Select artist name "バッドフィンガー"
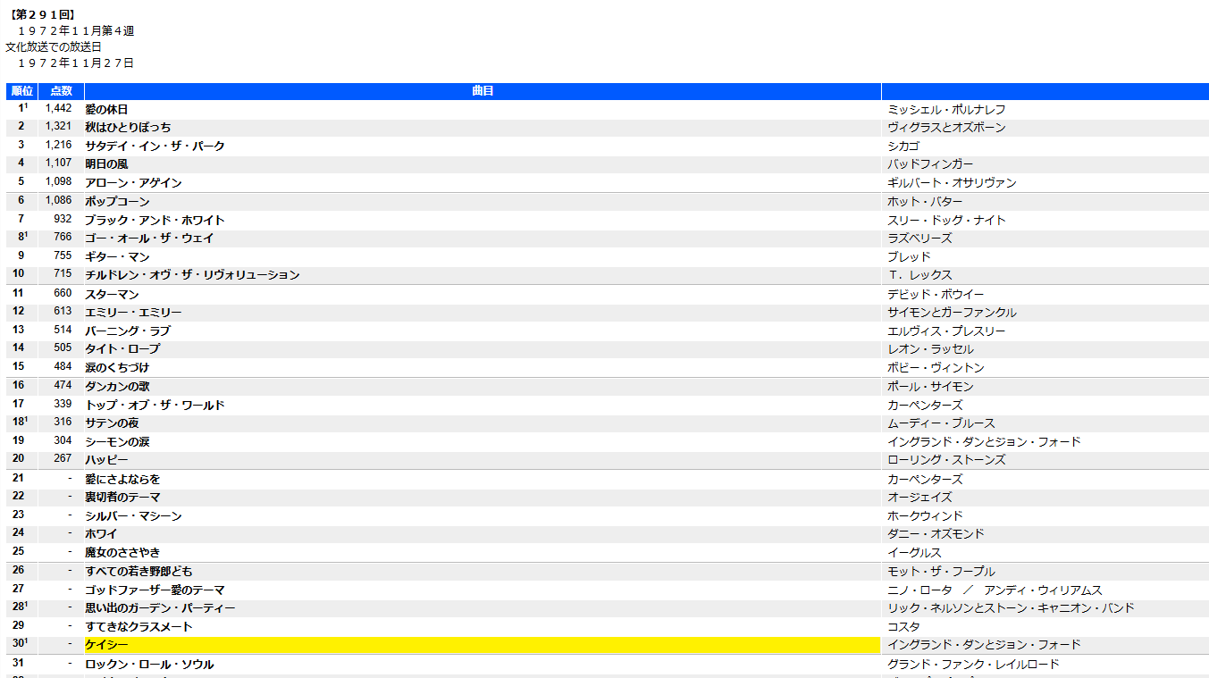Viewport: 1209px width, 678px height. 930,164
